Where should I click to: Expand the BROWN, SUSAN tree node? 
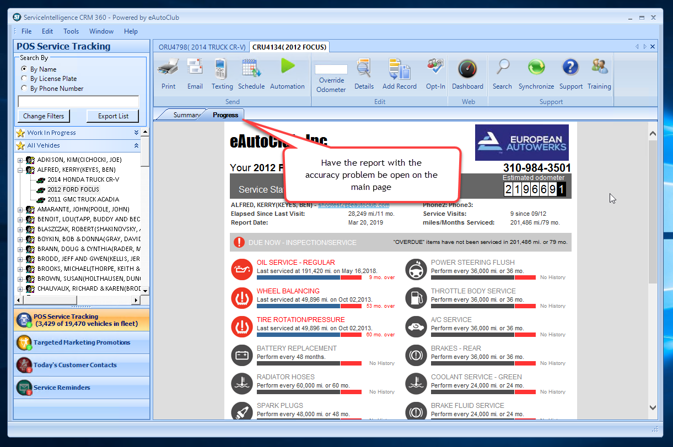point(20,279)
